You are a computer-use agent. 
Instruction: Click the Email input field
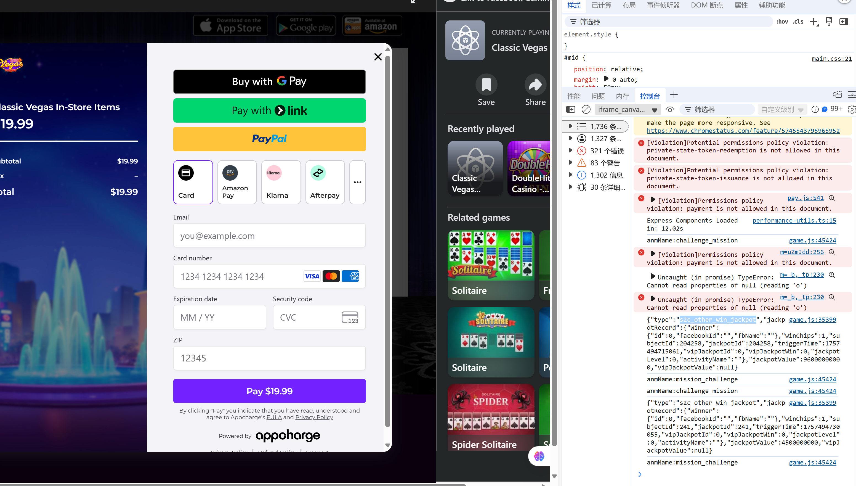click(269, 236)
